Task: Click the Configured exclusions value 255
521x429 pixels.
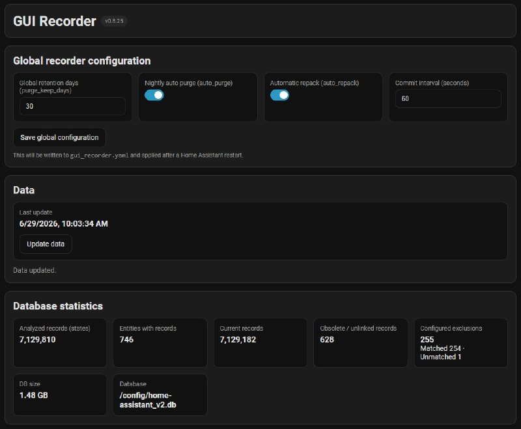Action: coord(427,340)
